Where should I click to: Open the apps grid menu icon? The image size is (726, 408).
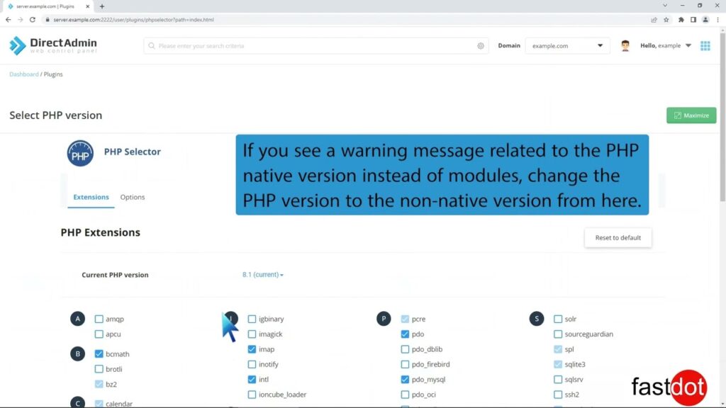pyautogui.click(x=705, y=46)
